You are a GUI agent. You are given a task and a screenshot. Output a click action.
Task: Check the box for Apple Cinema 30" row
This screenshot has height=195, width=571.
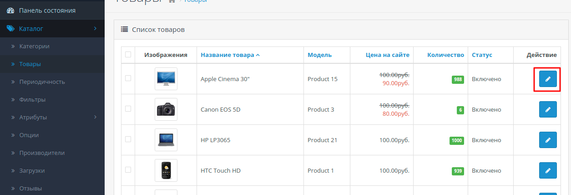point(128,78)
